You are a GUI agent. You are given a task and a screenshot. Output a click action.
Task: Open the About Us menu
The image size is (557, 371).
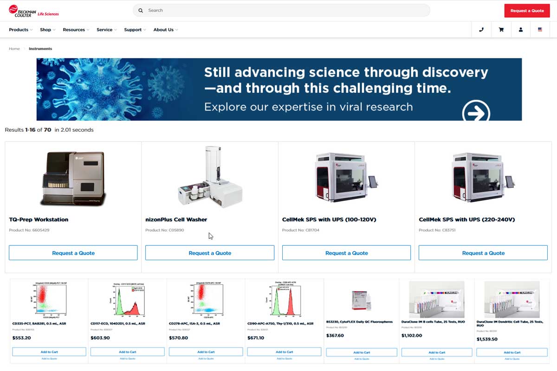[x=165, y=30]
